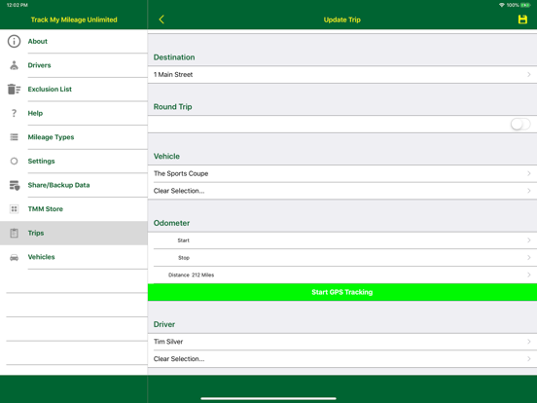
Task: Tap the 1 Main Street destination text
Action: click(x=173, y=74)
